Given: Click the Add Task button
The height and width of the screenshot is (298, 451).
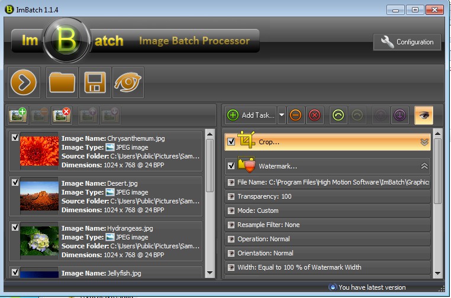Looking at the screenshot, I should tap(251, 115).
